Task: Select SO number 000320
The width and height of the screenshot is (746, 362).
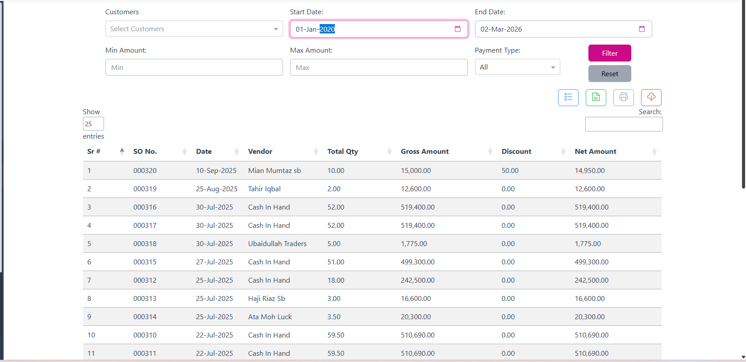Action: 145,171
